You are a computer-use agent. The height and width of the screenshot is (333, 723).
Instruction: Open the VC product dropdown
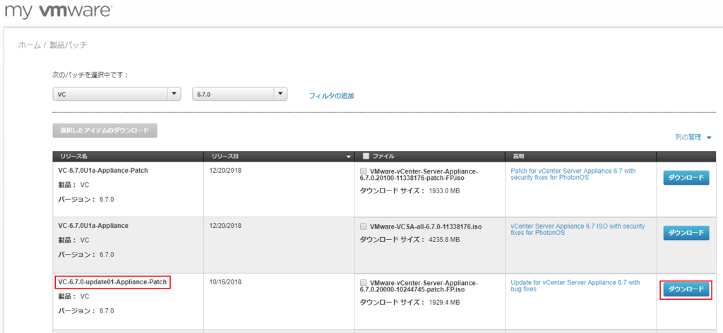(x=116, y=94)
